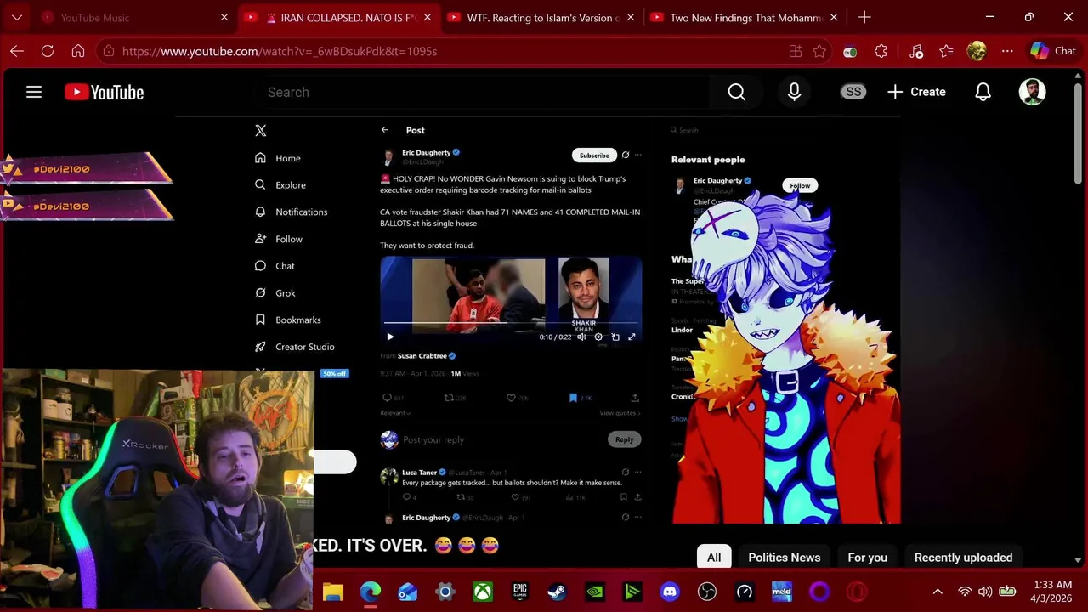Open Epic Games Launcher on the taskbar
This screenshot has height=612, width=1088.
519,592
